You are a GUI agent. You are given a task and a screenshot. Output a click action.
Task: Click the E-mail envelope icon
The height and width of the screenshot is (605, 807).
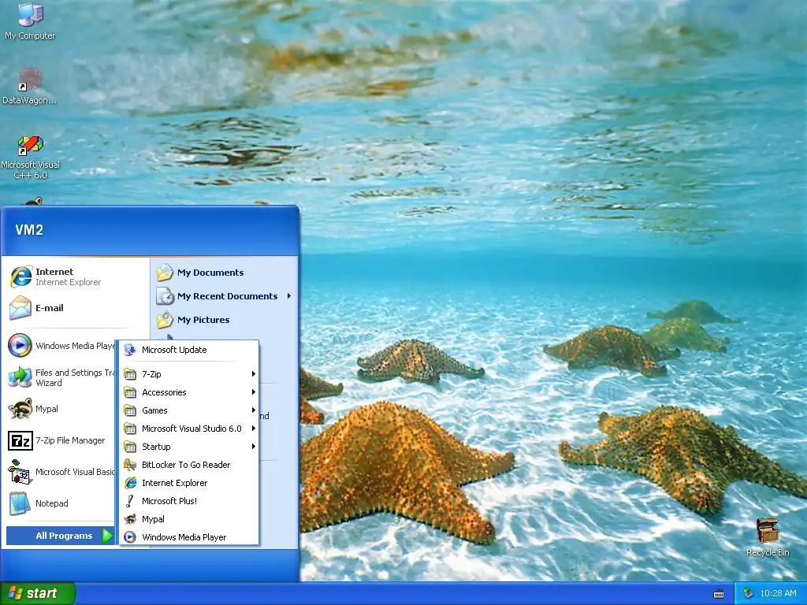tap(20, 308)
